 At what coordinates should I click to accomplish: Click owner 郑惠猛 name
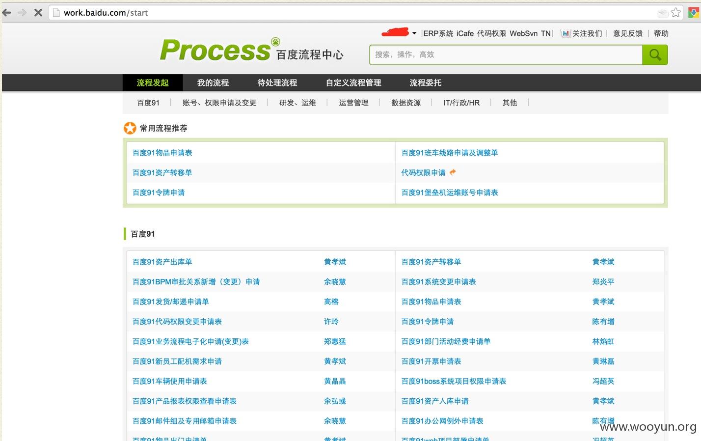point(335,341)
